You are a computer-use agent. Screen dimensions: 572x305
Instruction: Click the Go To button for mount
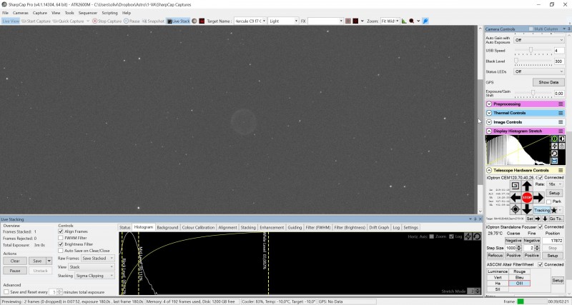(x=556, y=219)
